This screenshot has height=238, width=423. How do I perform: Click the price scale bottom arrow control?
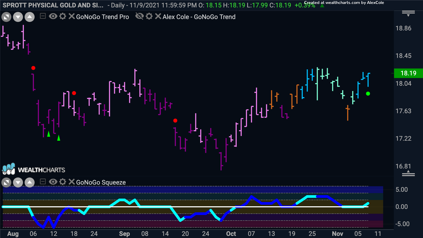tap(408, 173)
